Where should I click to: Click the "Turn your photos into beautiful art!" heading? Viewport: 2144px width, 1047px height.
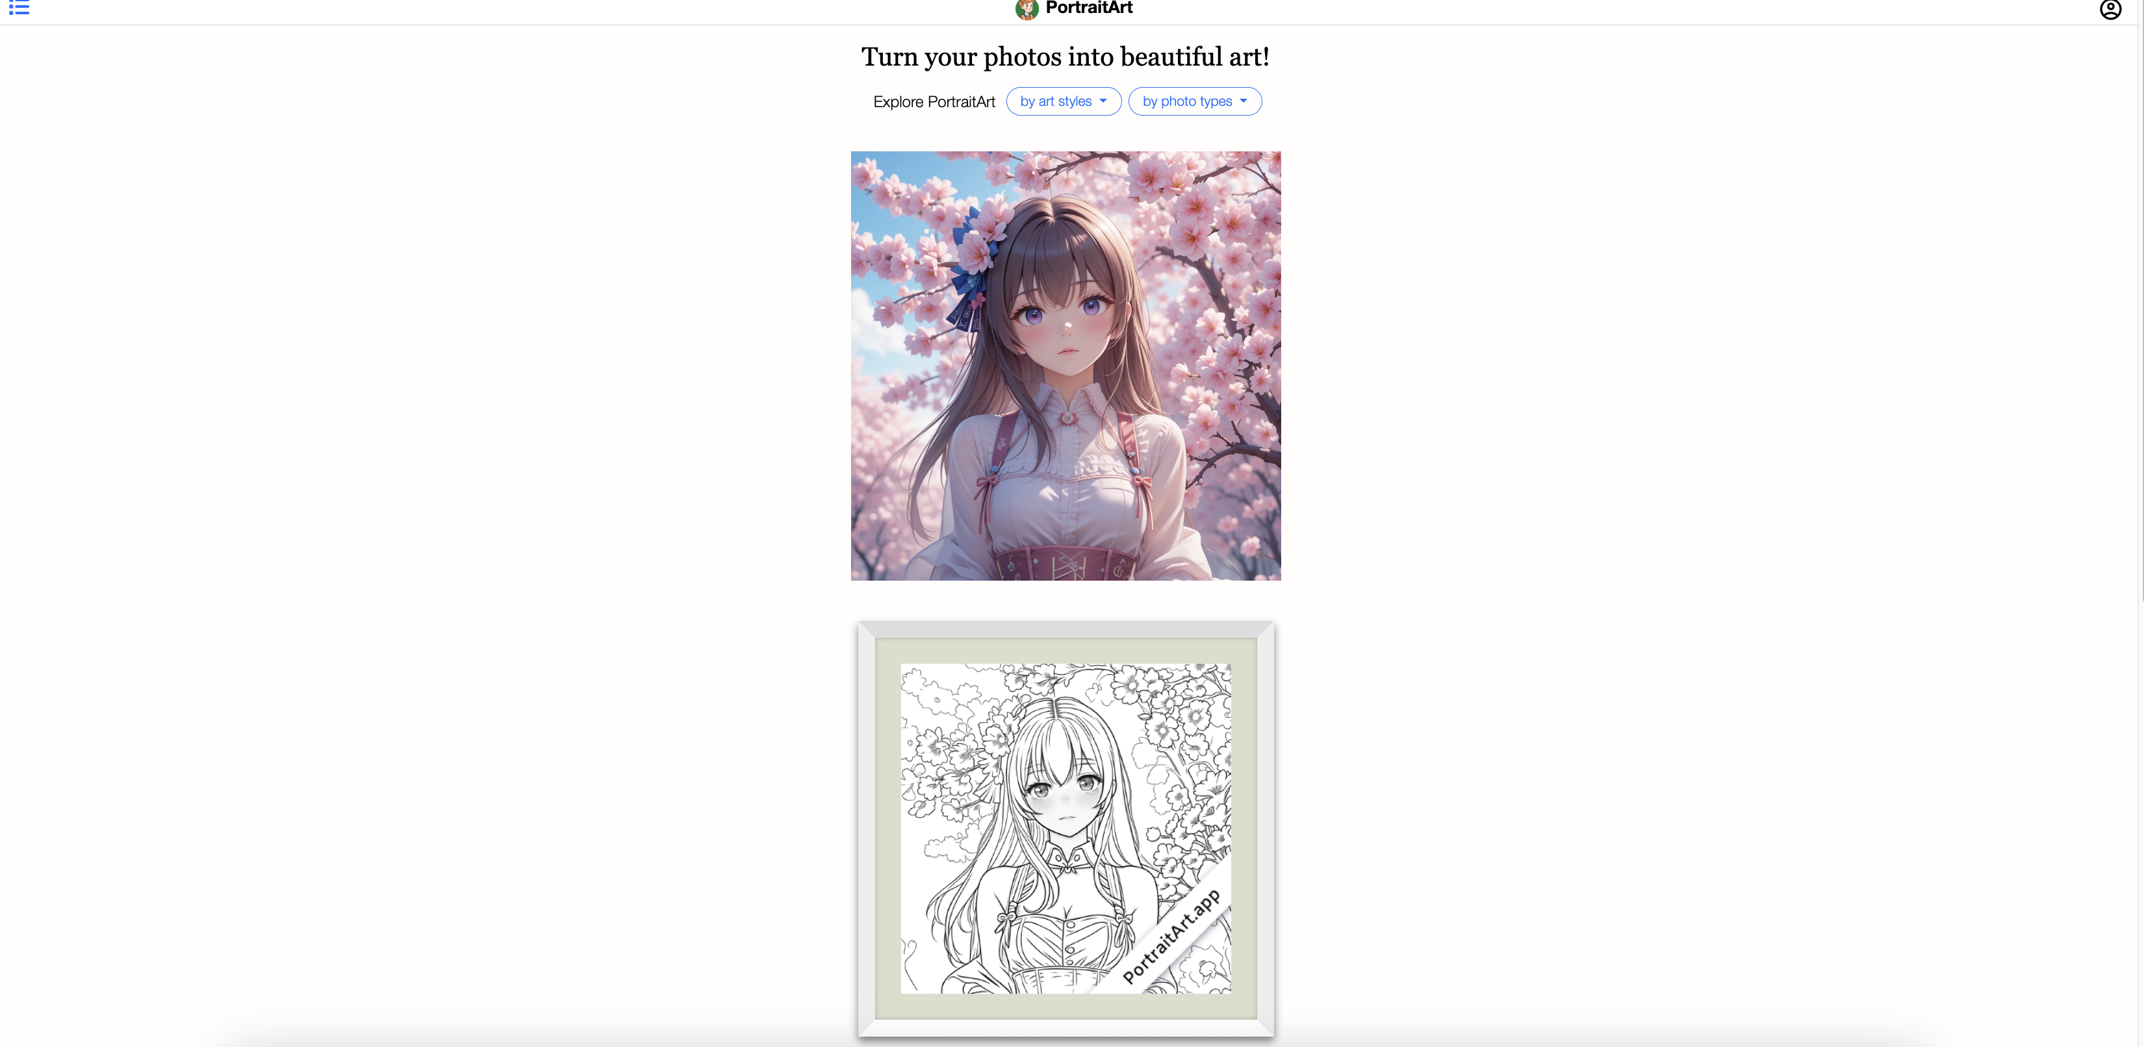[1066, 57]
